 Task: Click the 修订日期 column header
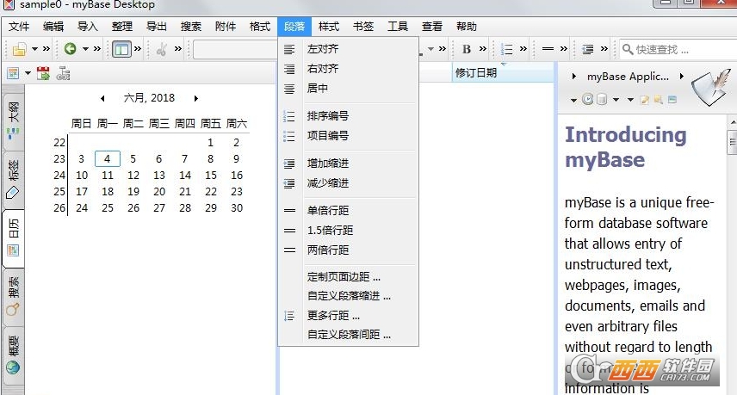pyautogui.click(x=503, y=73)
